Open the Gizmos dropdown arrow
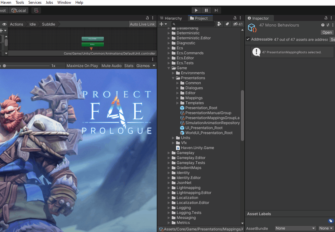 pyautogui.click(x=154, y=66)
